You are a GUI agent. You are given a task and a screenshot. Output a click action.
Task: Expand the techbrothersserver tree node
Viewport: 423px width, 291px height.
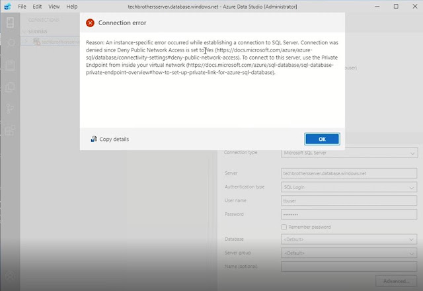[26, 42]
